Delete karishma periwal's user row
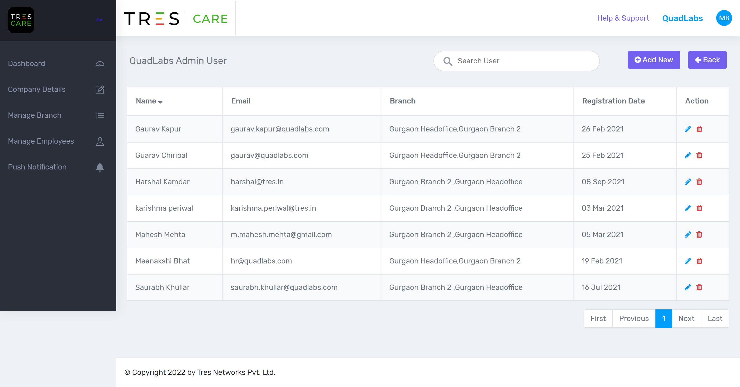740x387 pixels. tap(699, 208)
